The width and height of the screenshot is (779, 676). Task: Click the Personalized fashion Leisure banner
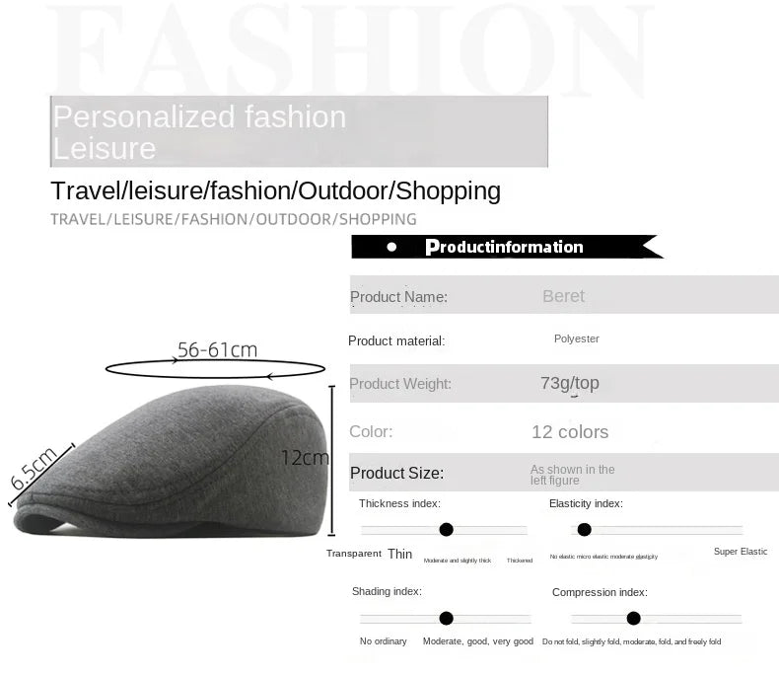[x=299, y=131]
